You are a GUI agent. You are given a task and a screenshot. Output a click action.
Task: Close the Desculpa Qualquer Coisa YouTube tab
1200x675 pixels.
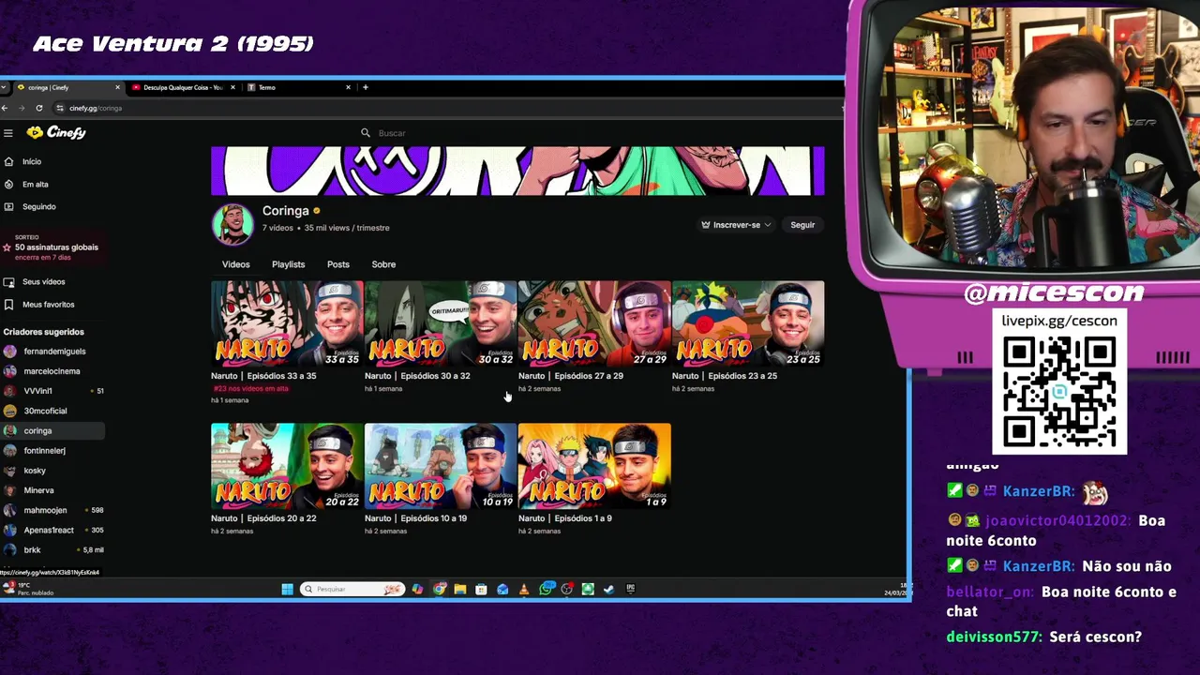232,87
